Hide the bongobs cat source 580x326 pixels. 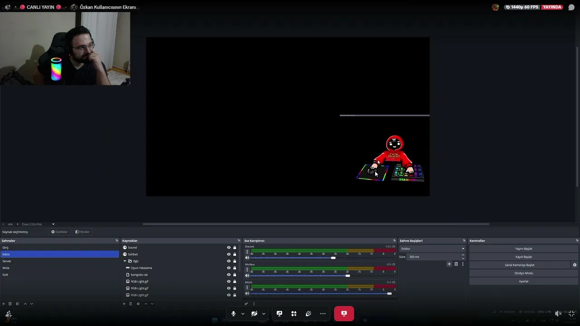coord(229,275)
